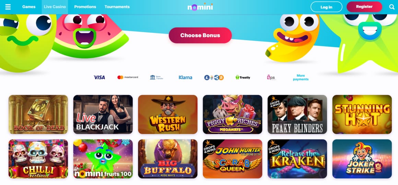Select the Bank Transfer payment icon
The height and width of the screenshot is (185, 398).
156,77
